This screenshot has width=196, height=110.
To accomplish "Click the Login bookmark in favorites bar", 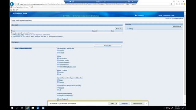I will pos(16,10).
